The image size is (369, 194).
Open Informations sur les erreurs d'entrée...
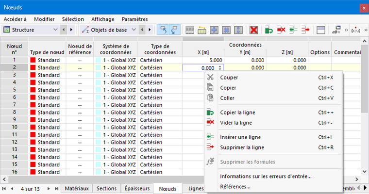coord(273,177)
